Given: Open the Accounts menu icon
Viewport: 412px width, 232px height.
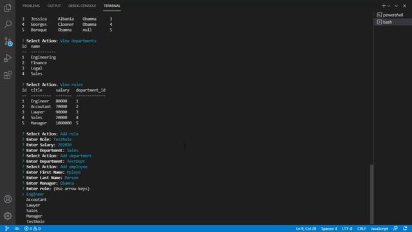Looking at the screenshot, I should pyautogui.click(x=8, y=199).
